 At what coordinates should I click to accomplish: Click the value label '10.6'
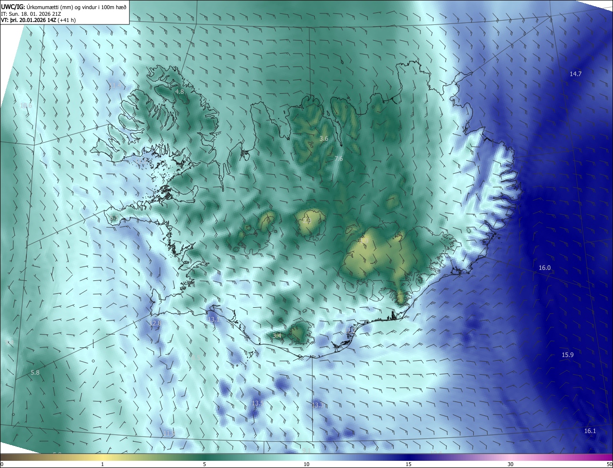(x=26, y=105)
